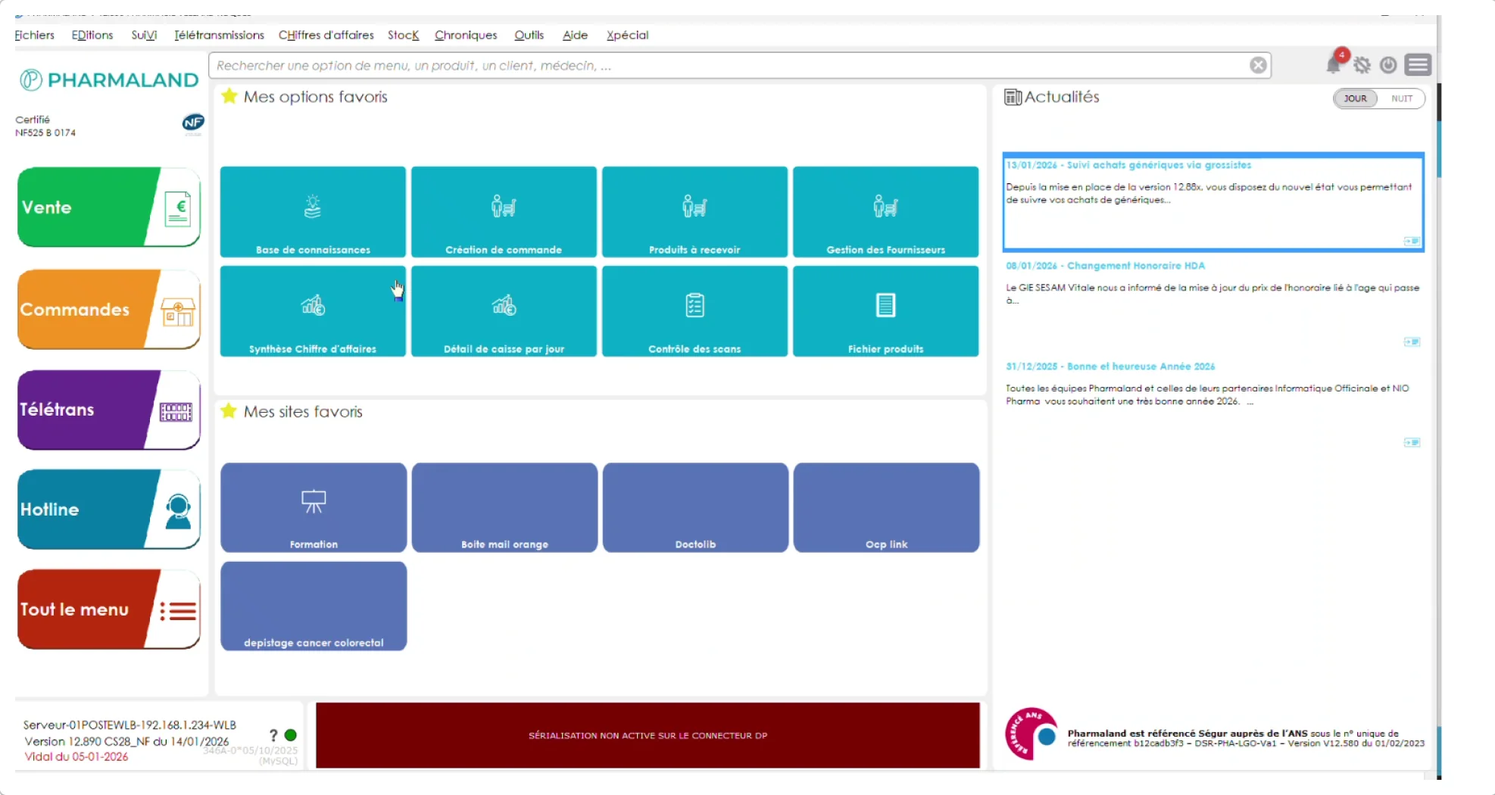The width and height of the screenshot is (1495, 795).
Task: Click the NF certification logo
Action: pos(193,122)
